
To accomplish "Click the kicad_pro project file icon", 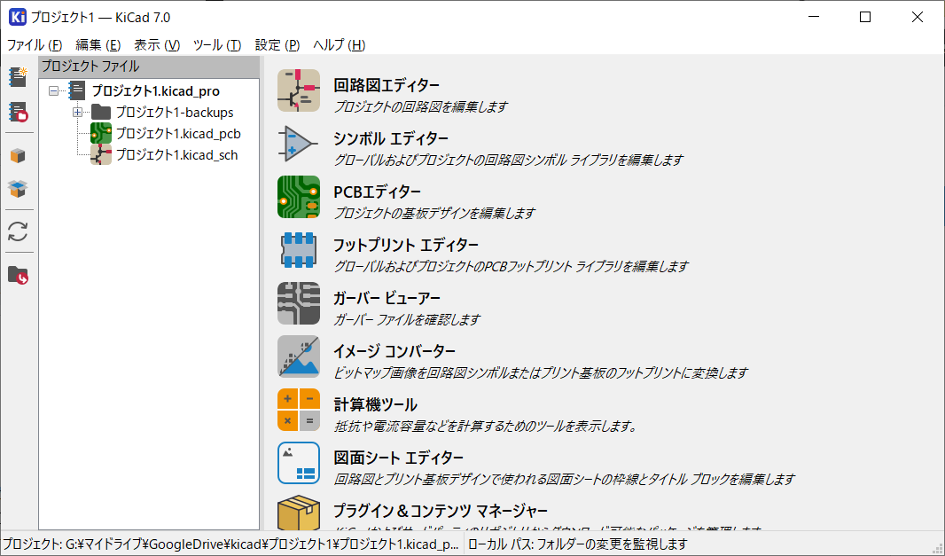I will [76, 90].
